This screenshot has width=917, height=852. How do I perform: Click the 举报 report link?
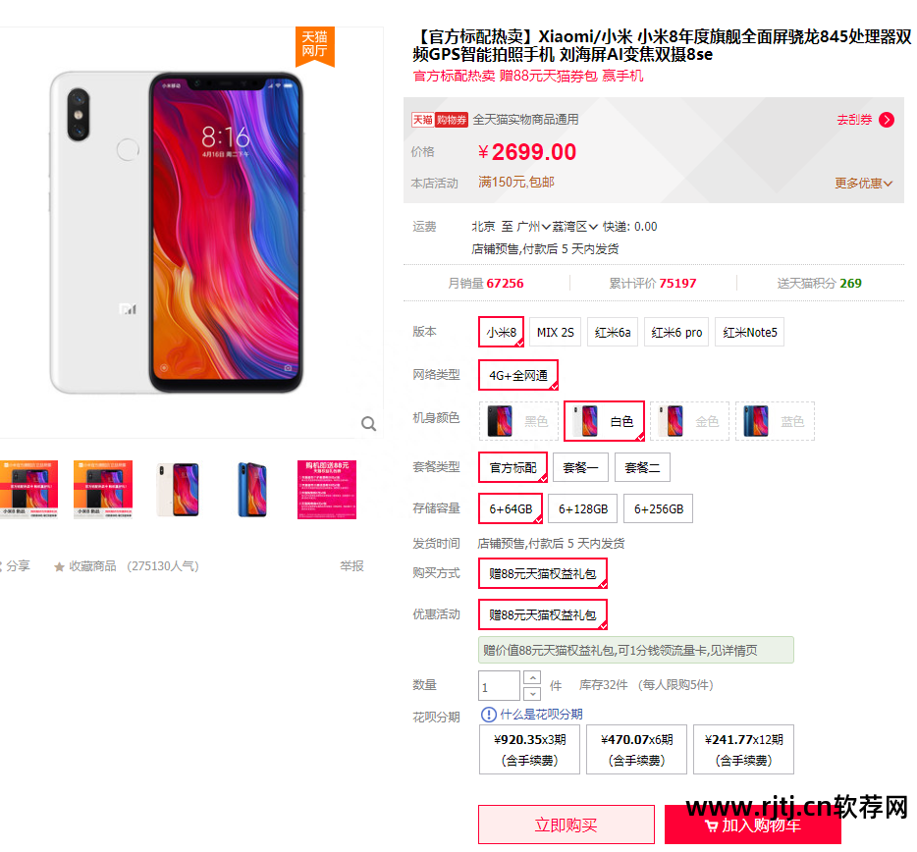click(351, 566)
